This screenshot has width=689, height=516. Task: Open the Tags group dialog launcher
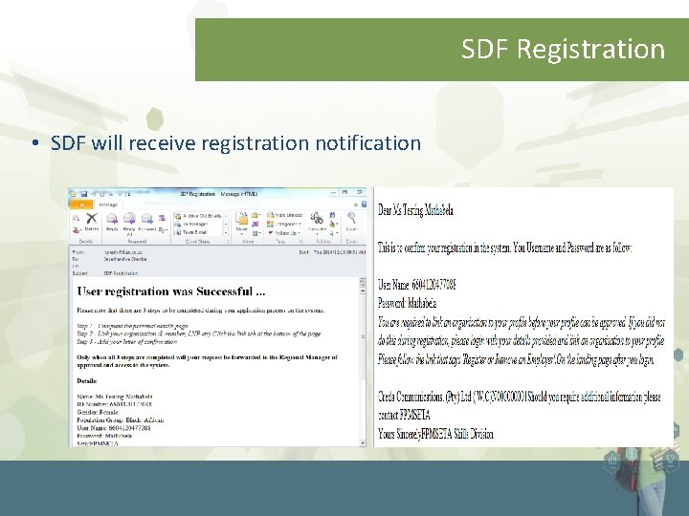click(301, 242)
